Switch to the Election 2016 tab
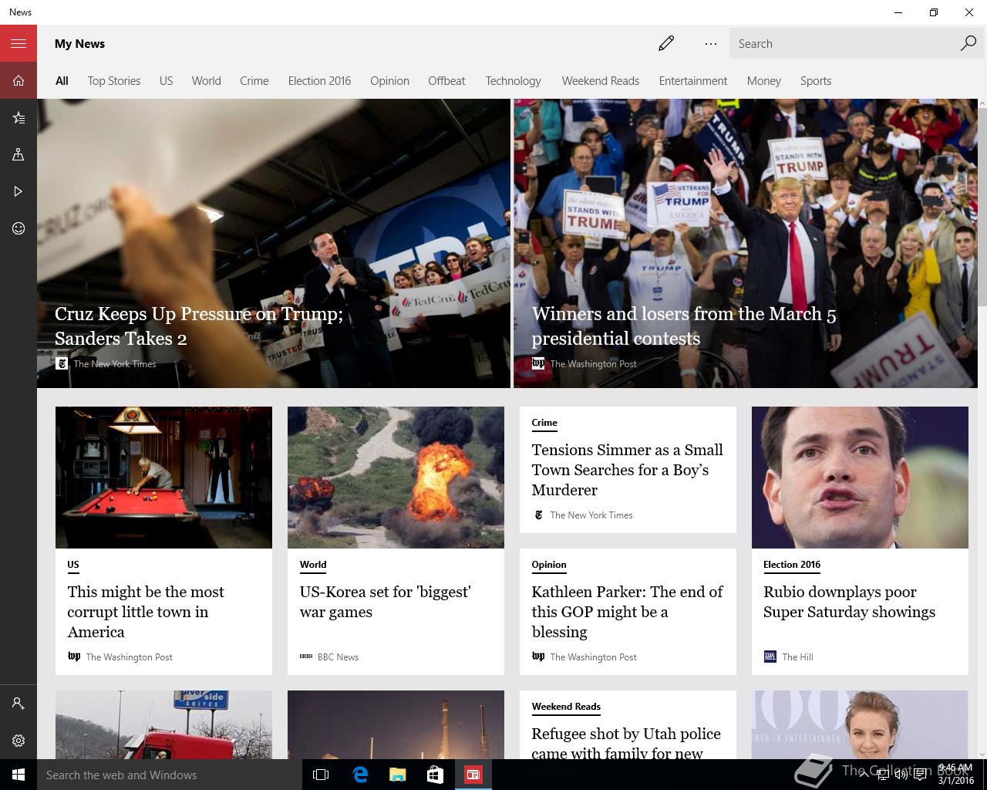Image resolution: width=987 pixels, height=790 pixels. click(x=319, y=80)
